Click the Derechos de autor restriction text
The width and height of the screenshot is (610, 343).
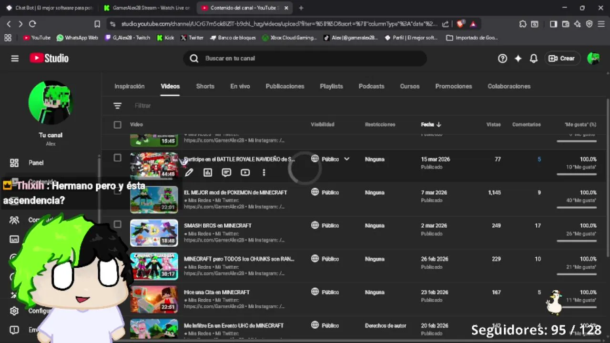tap(386, 325)
